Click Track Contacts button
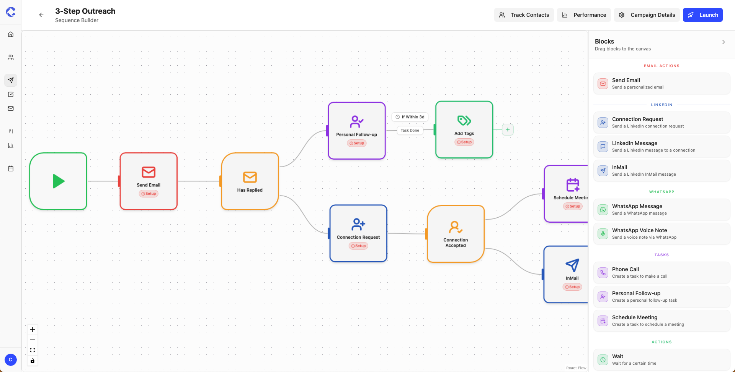Screen dimensions: 735x372 524,15
